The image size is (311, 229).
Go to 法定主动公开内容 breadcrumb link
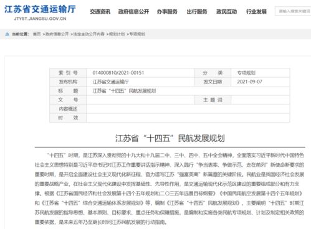click(89, 34)
